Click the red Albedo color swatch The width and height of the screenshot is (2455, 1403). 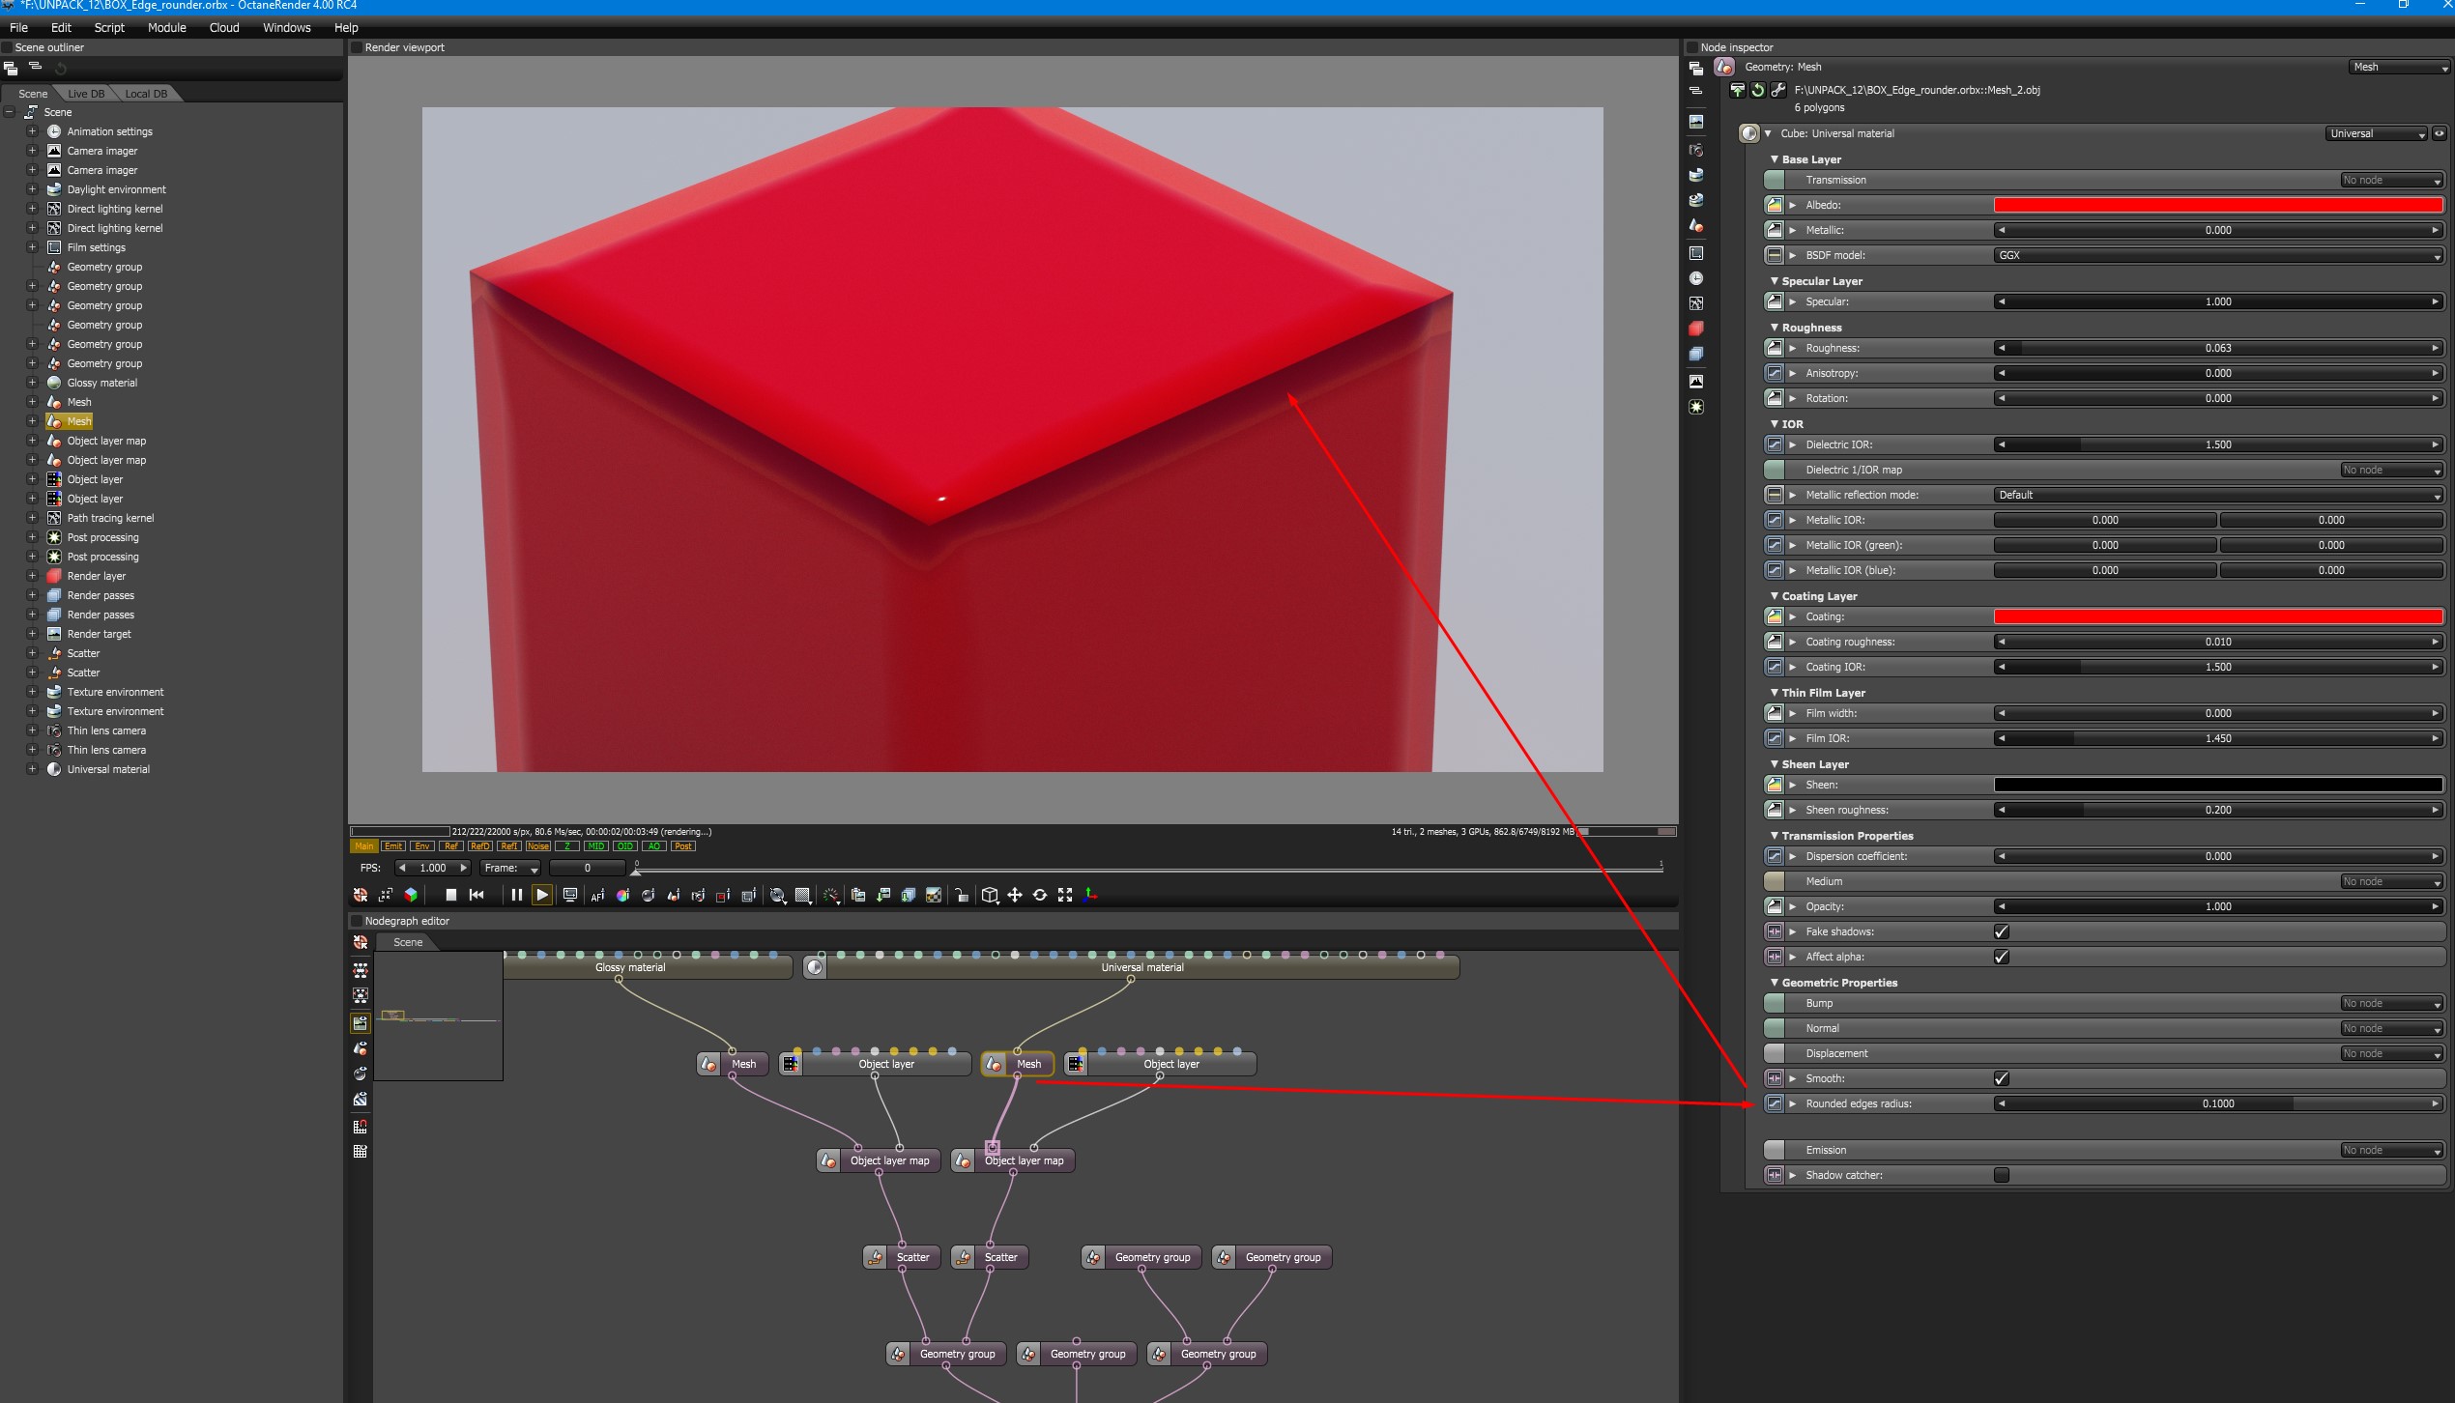click(x=2217, y=205)
